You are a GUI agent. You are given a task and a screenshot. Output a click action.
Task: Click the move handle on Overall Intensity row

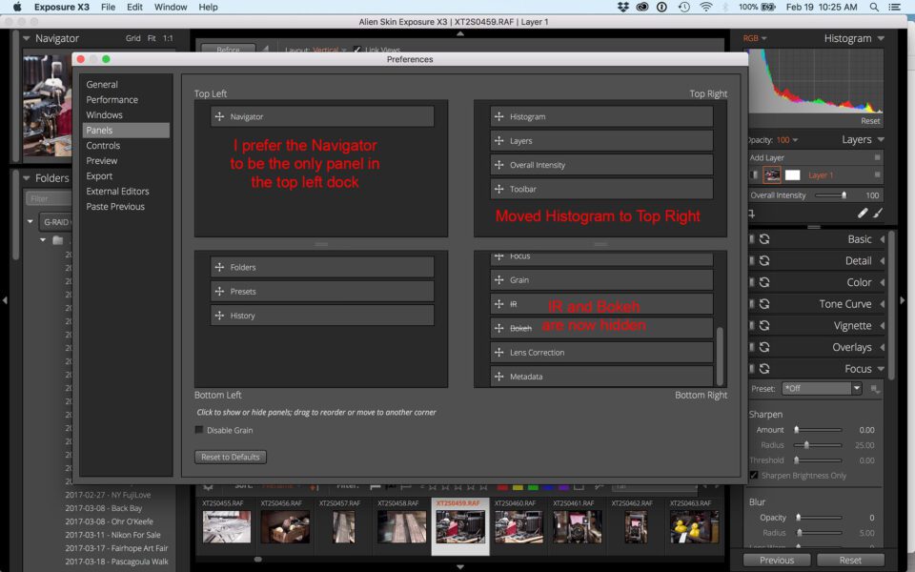[498, 165]
